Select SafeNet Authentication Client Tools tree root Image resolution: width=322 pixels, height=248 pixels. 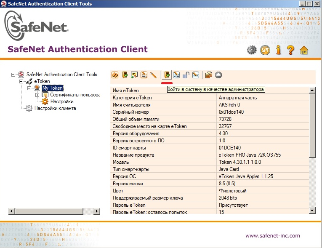pyautogui.click(x=61, y=75)
